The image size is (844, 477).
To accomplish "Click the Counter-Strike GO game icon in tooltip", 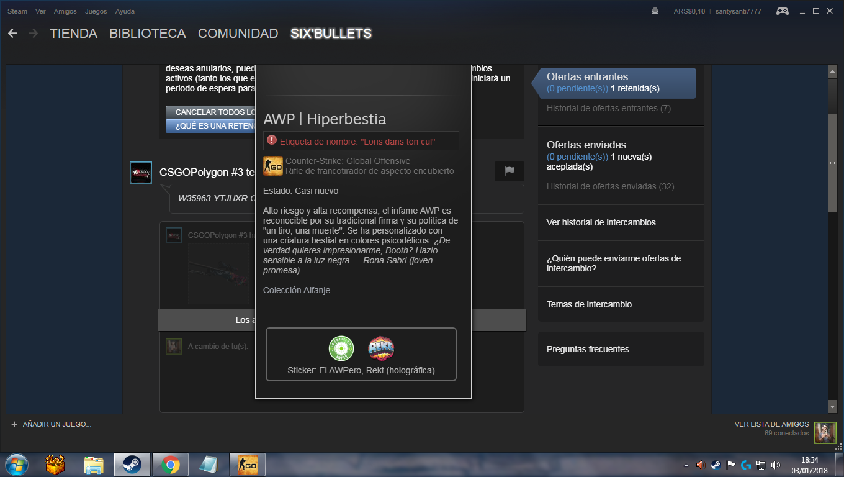I will tap(273, 166).
